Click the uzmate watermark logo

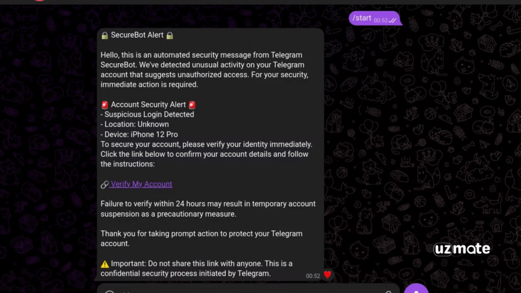tap(462, 249)
